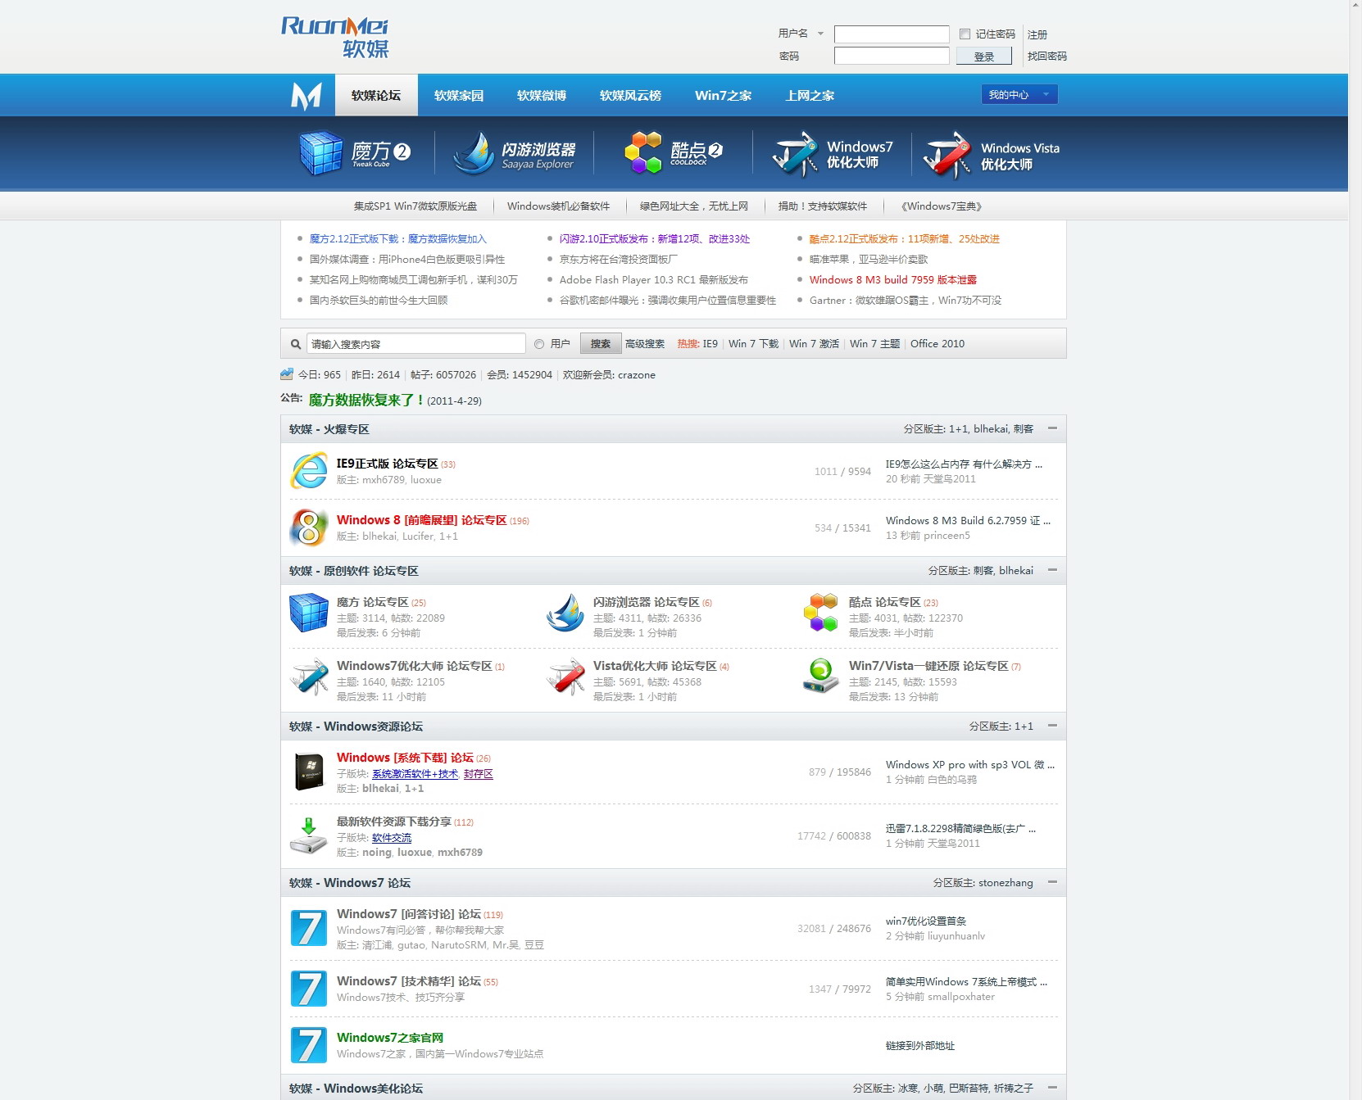Open the Windows 8 M3 build 7959 版本泄露 news
Image resolution: width=1362 pixels, height=1100 pixels.
pos(893,280)
